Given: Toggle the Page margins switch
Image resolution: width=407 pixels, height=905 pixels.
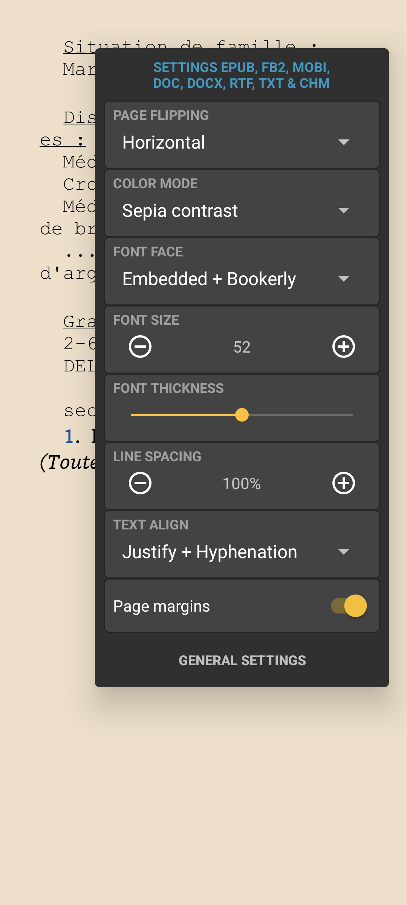Looking at the screenshot, I should (349, 606).
